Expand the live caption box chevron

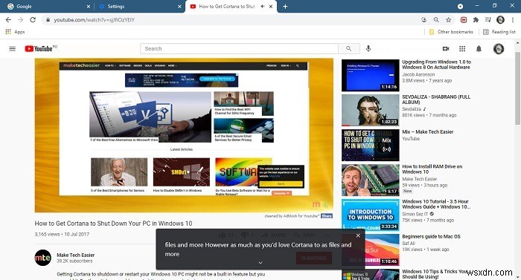(260, 263)
